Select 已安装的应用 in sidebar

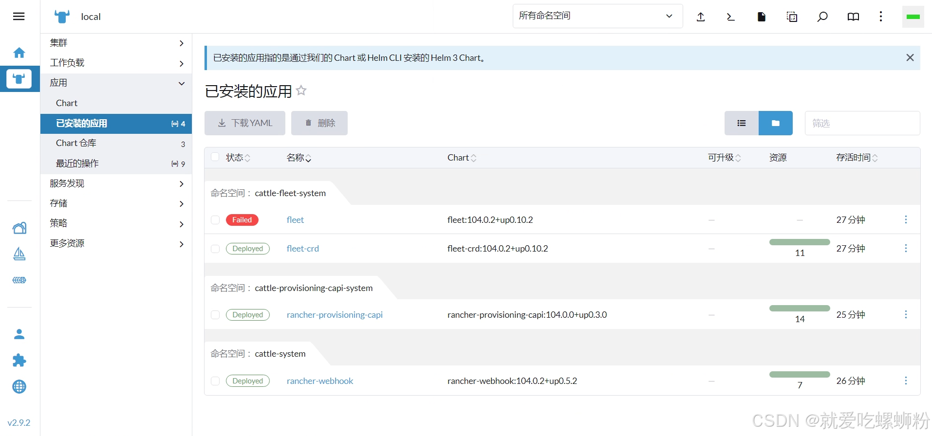pyautogui.click(x=116, y=124)
